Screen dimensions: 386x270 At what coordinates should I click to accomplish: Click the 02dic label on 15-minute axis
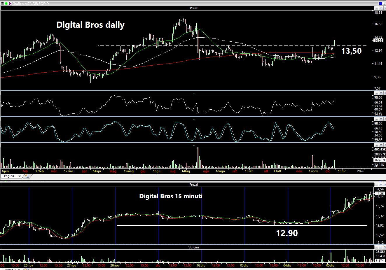click(x=201, y=266)
